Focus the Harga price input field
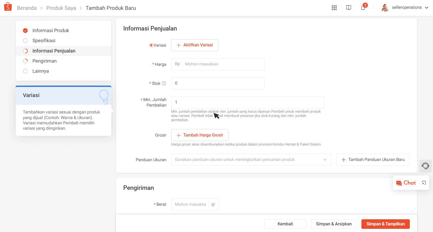 tap(223, 64)
